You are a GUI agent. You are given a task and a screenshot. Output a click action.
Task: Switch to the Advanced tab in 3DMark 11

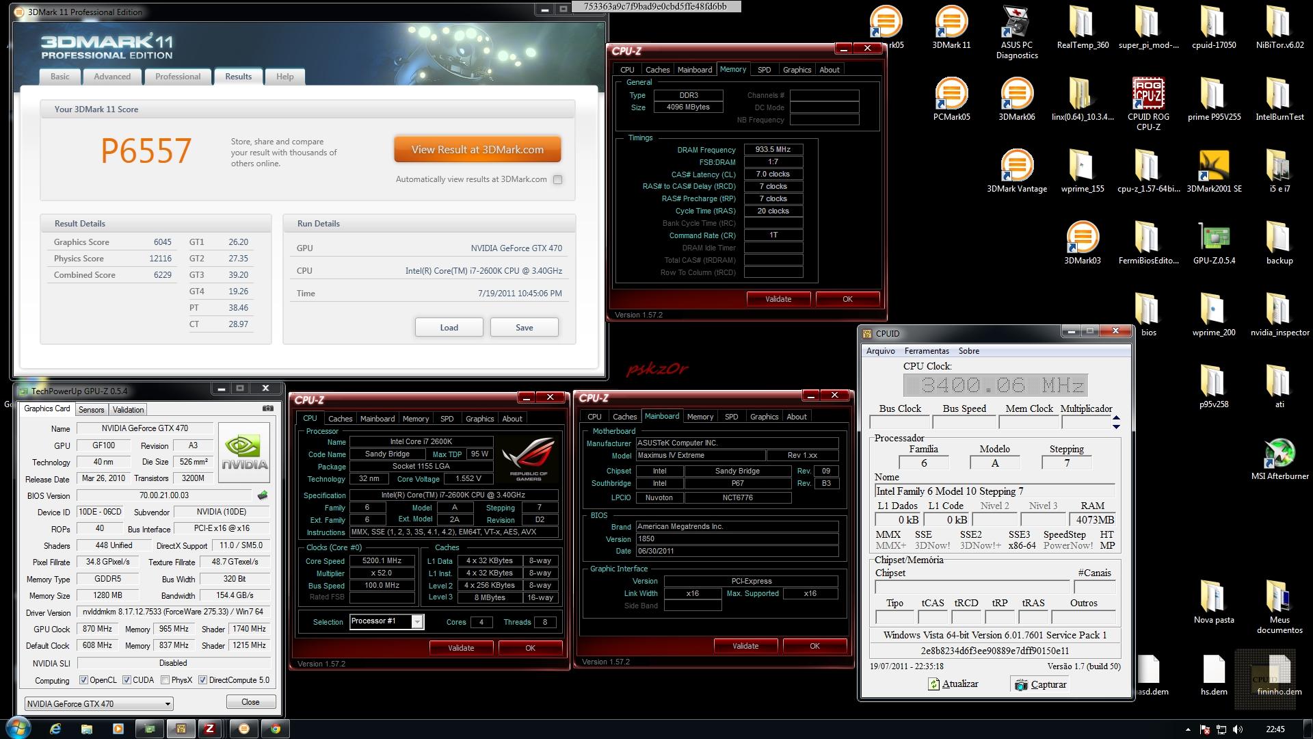pos(112,77)
